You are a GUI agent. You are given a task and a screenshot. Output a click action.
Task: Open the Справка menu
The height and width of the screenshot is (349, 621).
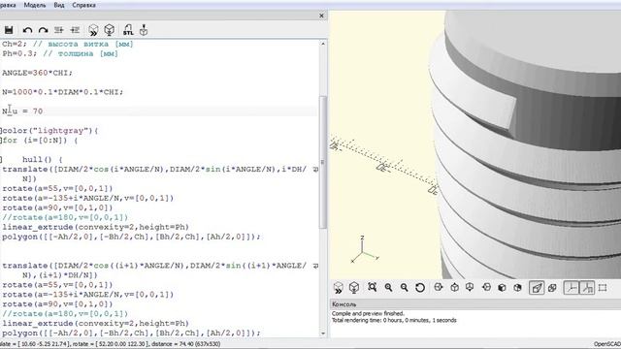click(83, 5)
